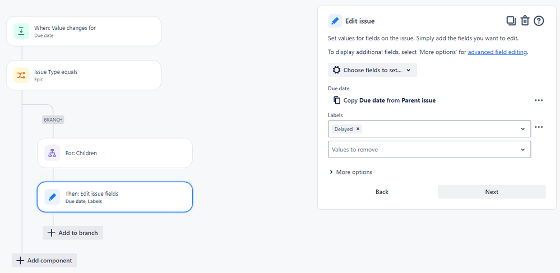The image size is (560, 273).
Task: Click the Next button
Action: click(x=492, y=192)
